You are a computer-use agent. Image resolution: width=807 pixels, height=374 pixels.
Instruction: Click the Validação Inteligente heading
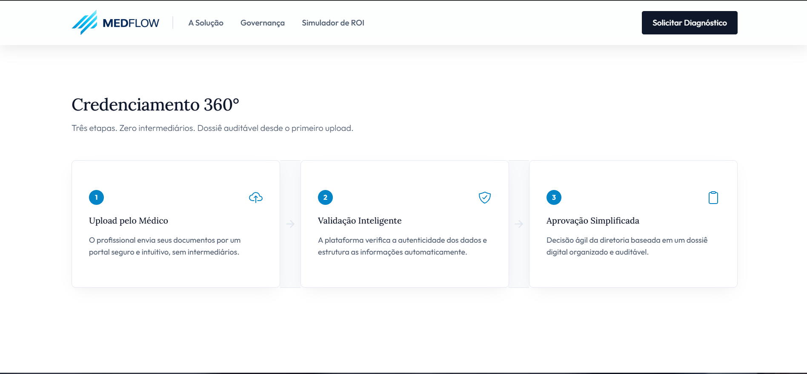click(x=360, y=221)
